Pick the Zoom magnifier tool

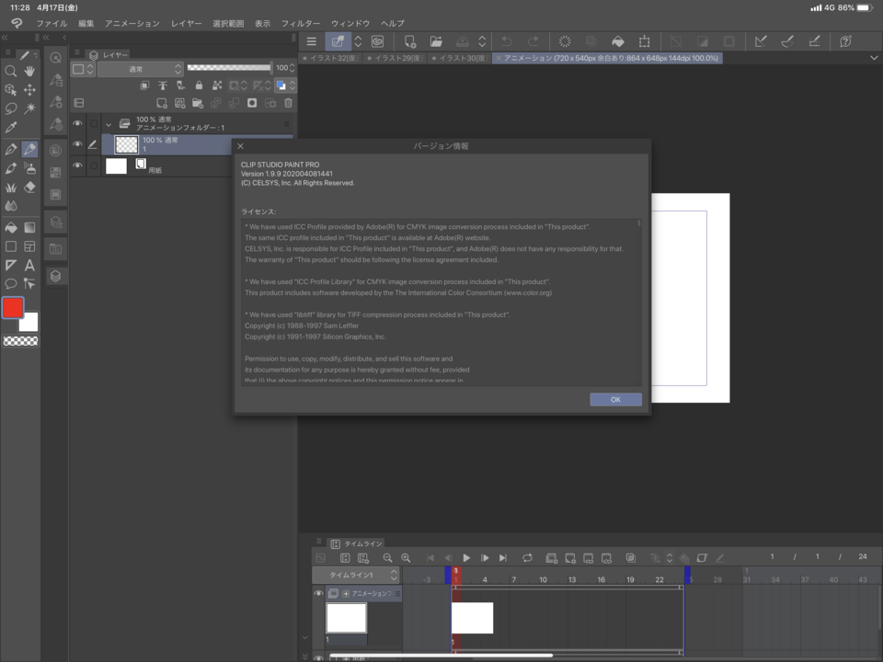[11, 71]
